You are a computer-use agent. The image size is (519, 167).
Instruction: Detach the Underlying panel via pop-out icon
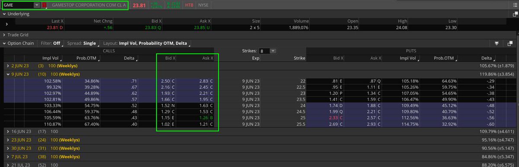pos(515,14)
